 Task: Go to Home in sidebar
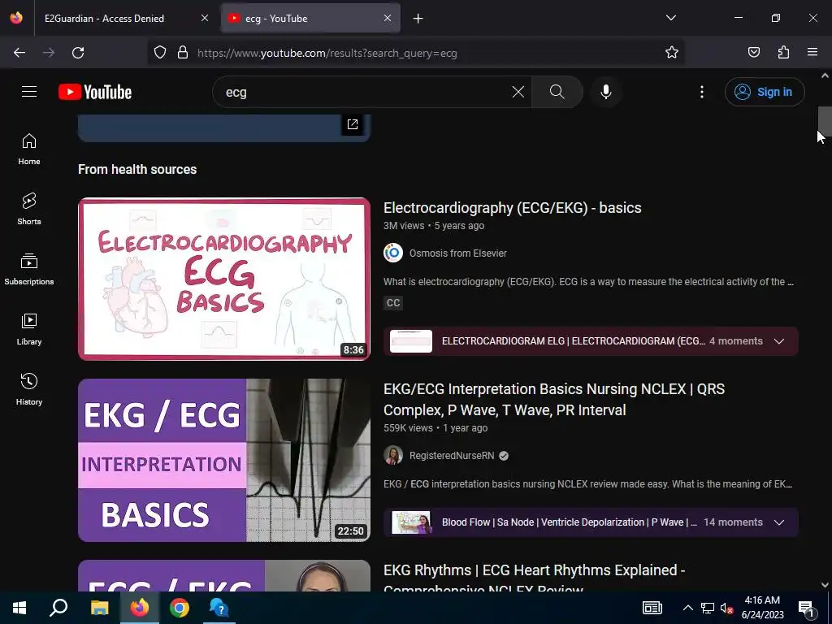(x=29, y=149)
